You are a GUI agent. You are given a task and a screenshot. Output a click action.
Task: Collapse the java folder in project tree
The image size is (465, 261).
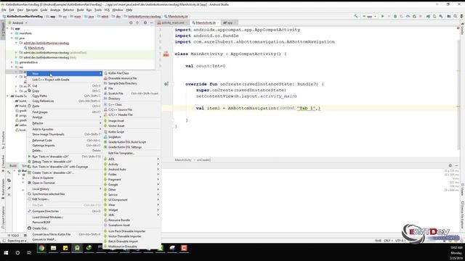(12, 38)
